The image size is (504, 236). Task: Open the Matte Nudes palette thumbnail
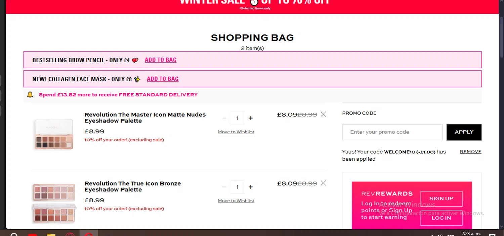[x=54, y=134]
